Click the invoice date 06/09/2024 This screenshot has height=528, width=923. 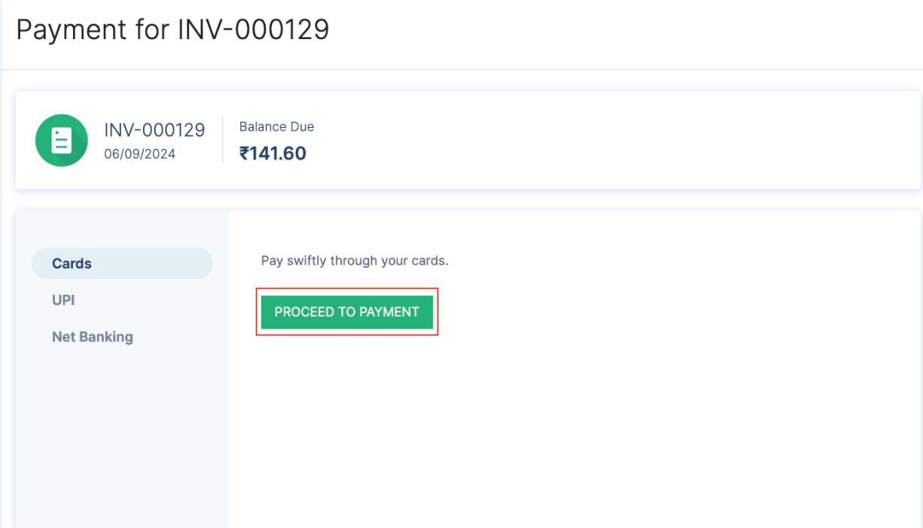[140, 153]
